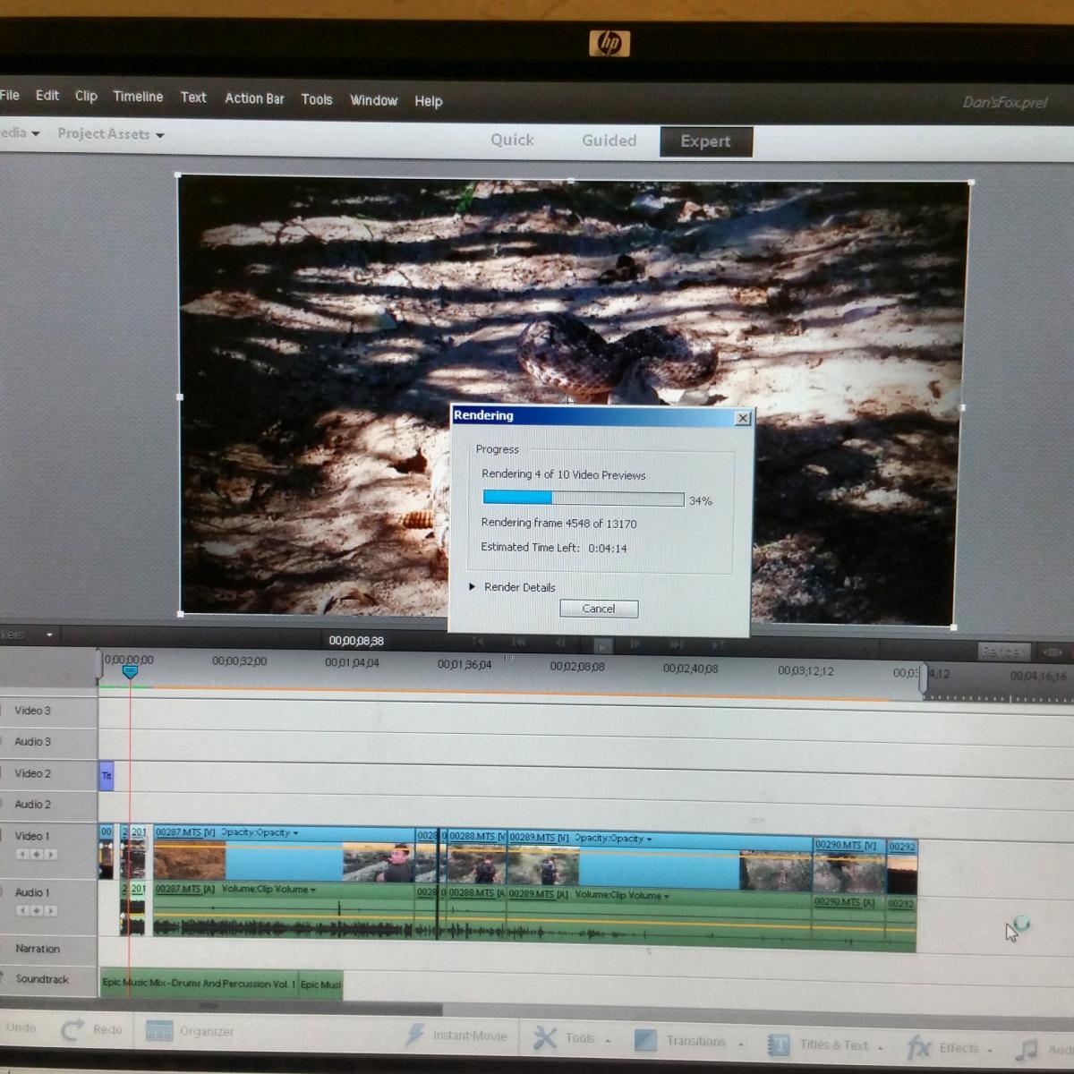The height and width of the screenshot is (1074, 1074).
Task: Select the 00290.MTS audio clip
Action: [849, 923]
